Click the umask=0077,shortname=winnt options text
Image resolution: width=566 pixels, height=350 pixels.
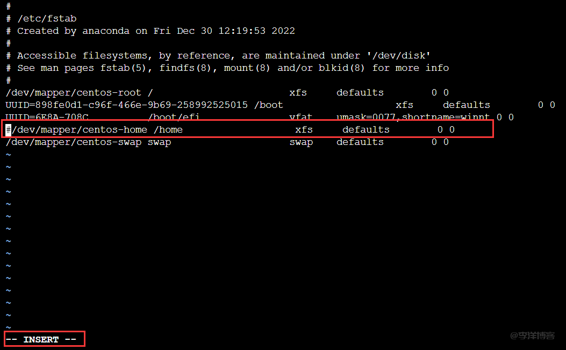coord(413,117)
